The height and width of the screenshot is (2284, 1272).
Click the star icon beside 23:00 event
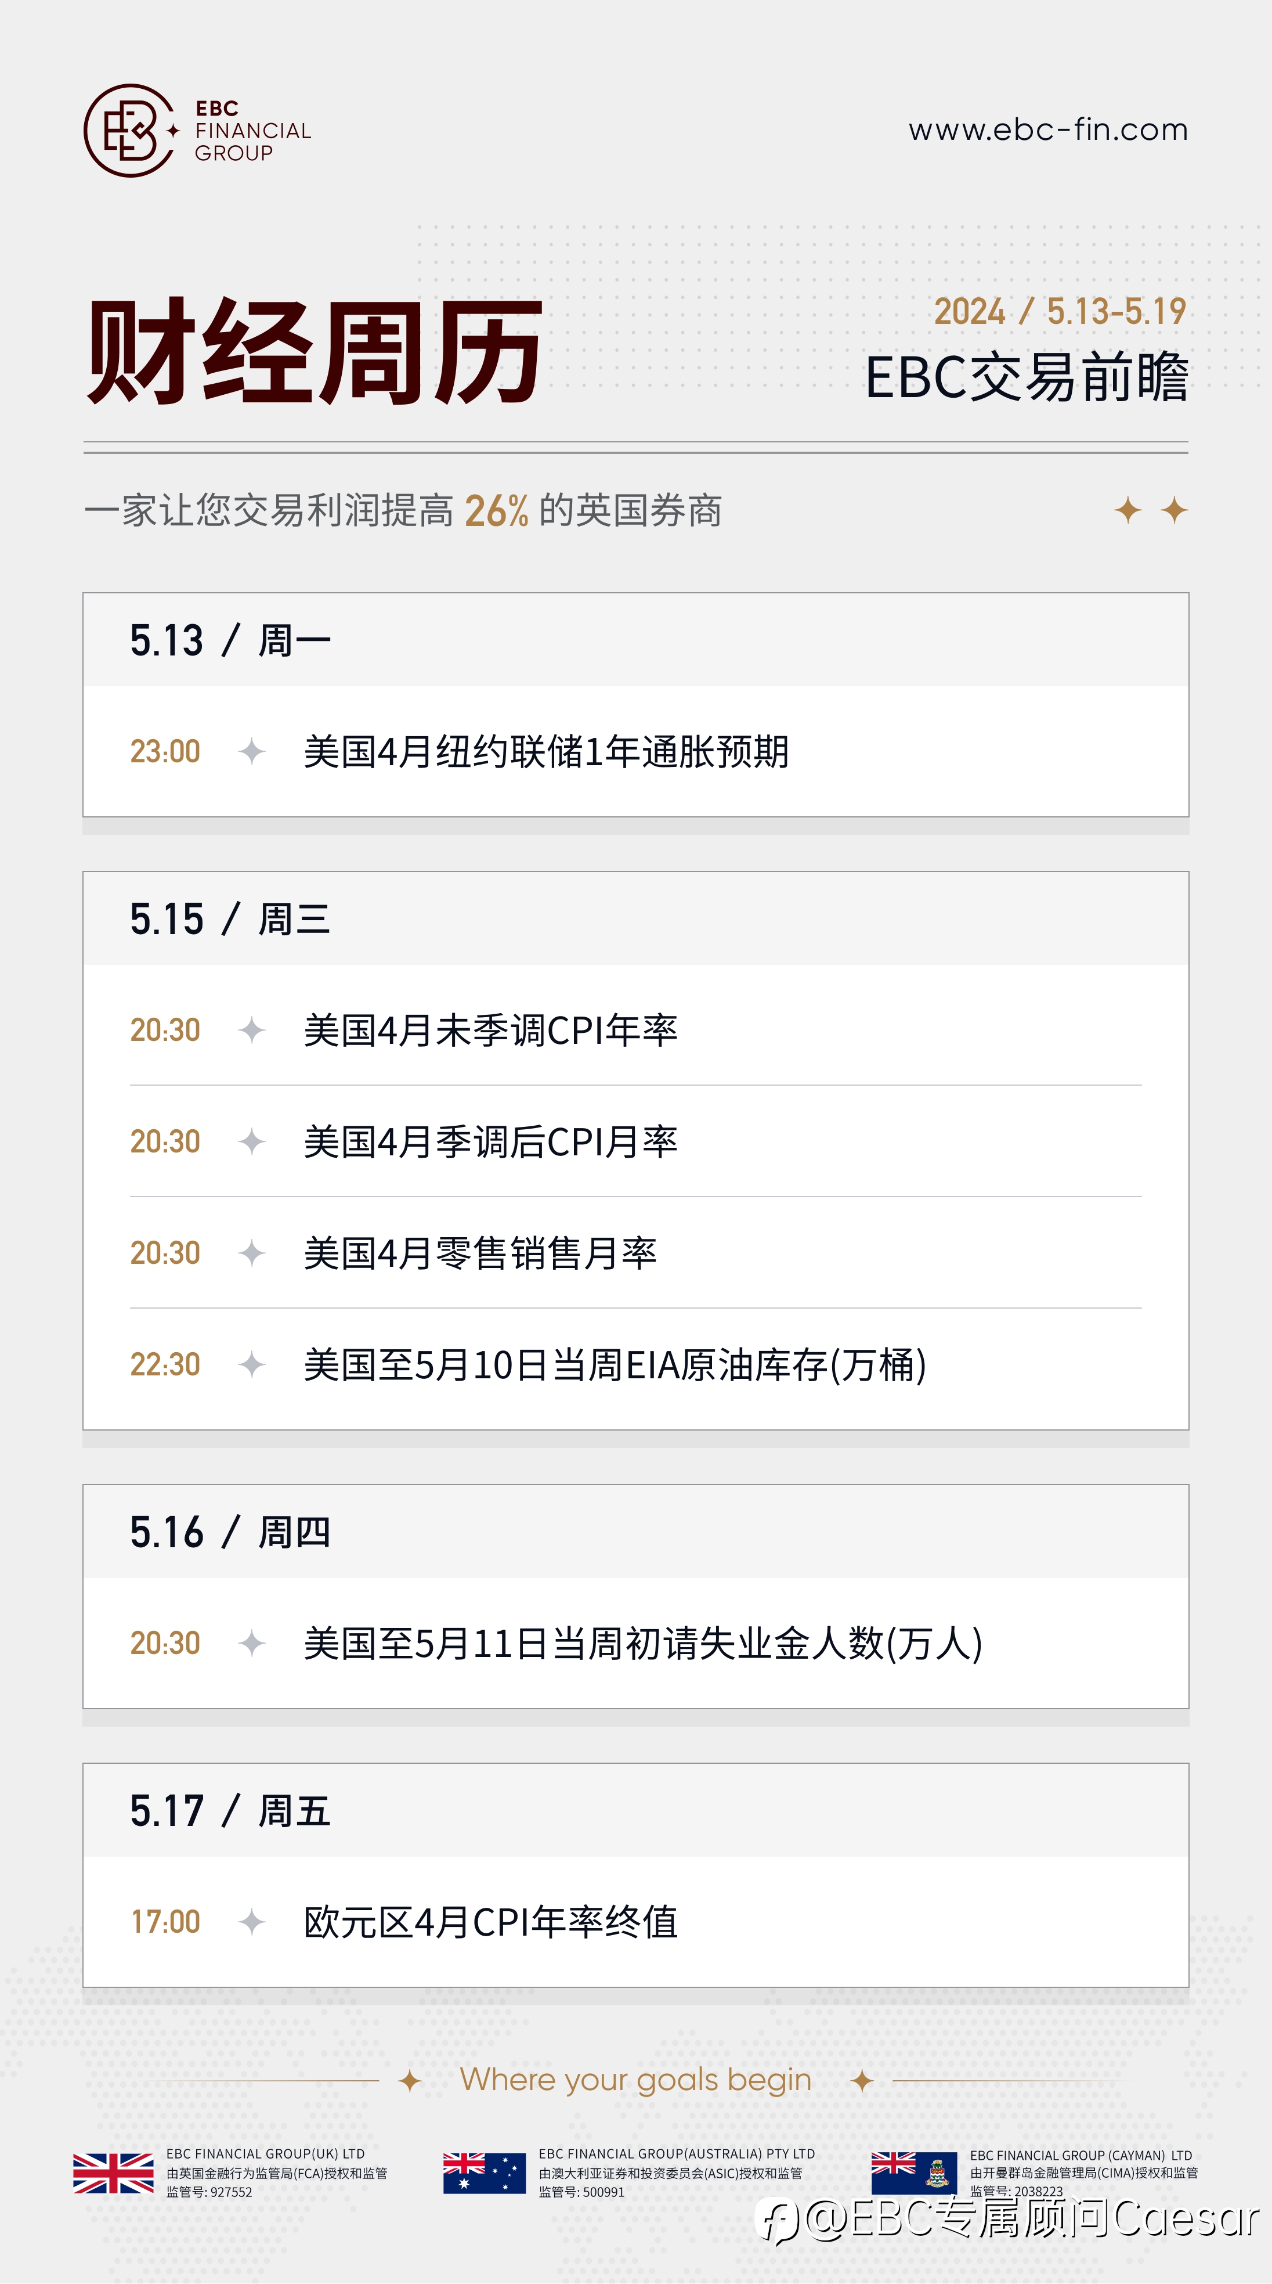252,751
